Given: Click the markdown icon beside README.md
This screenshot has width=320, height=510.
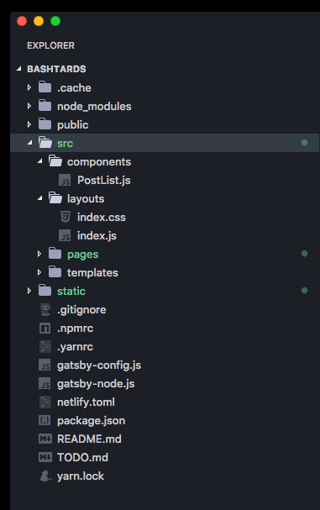Looking at the screenshot, I should (x=45, y=439).
